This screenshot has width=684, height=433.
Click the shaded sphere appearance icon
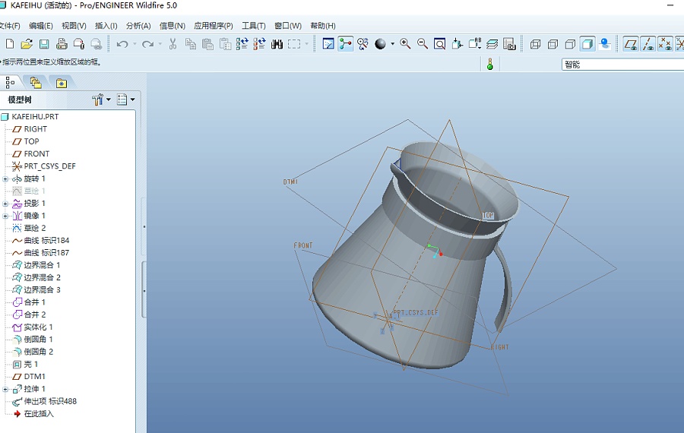coord(381,44)
